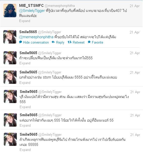Click the Retweet text link
Image resolution: width=143 pixels, height=156 pixels.
click(x=79, y=43)
